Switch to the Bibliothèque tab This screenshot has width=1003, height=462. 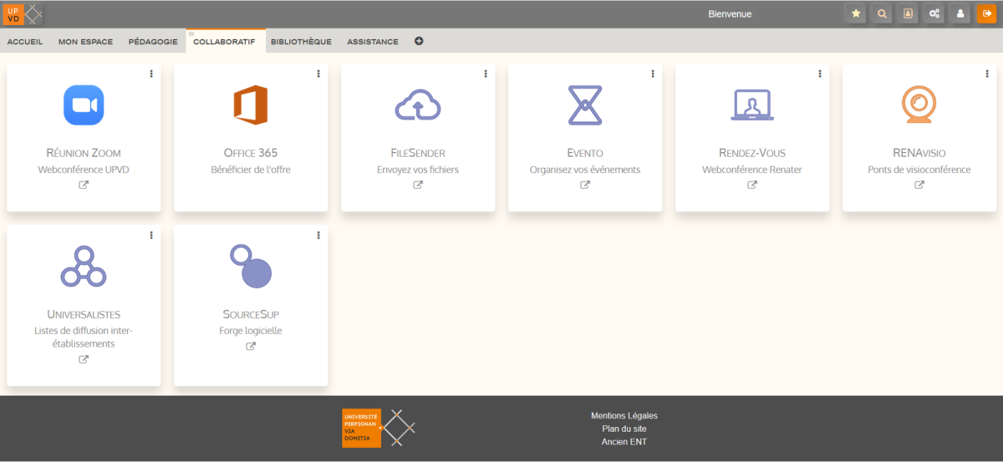[301, 42]
